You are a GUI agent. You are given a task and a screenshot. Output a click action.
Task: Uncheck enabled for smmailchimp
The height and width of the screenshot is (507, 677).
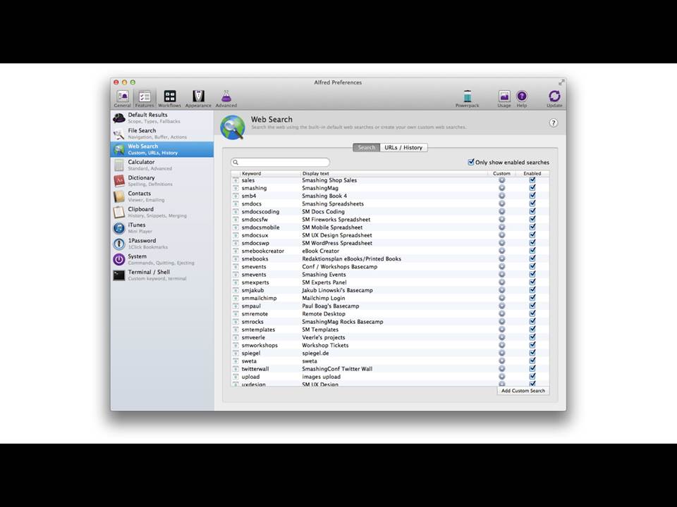(x=532, y=298)
